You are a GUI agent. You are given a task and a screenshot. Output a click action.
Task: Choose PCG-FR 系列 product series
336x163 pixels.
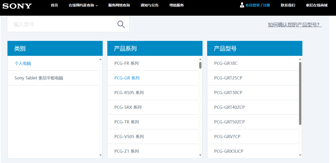126,63
